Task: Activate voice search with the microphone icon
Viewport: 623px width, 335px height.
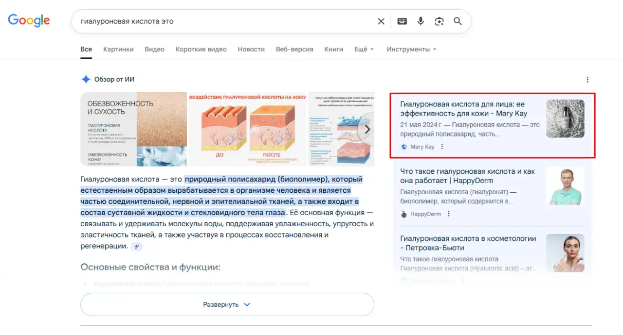Action: (x=420, y=21)
